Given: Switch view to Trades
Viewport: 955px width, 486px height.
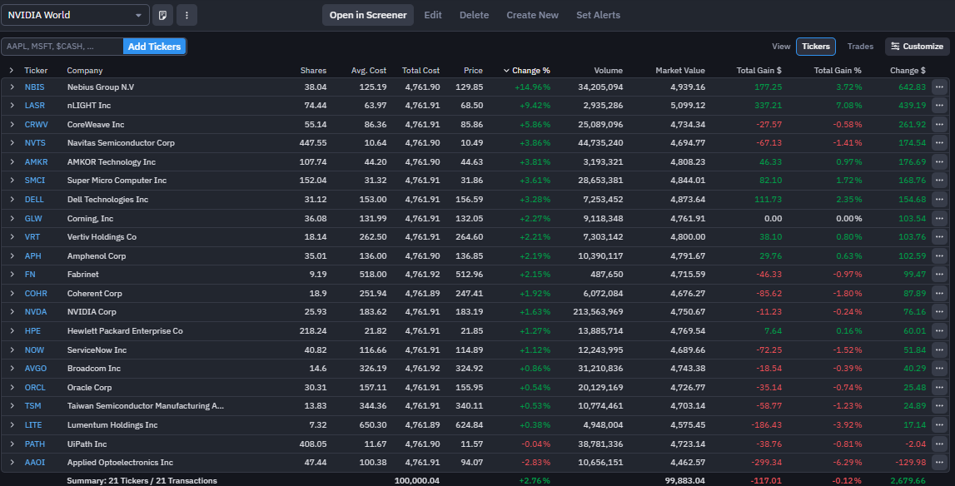Looking at the screenshot, I should (x=860, y=47).
